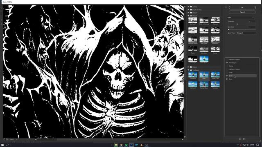Open the Windows notification center icon
262x147 pixels.
coord(257,145)
